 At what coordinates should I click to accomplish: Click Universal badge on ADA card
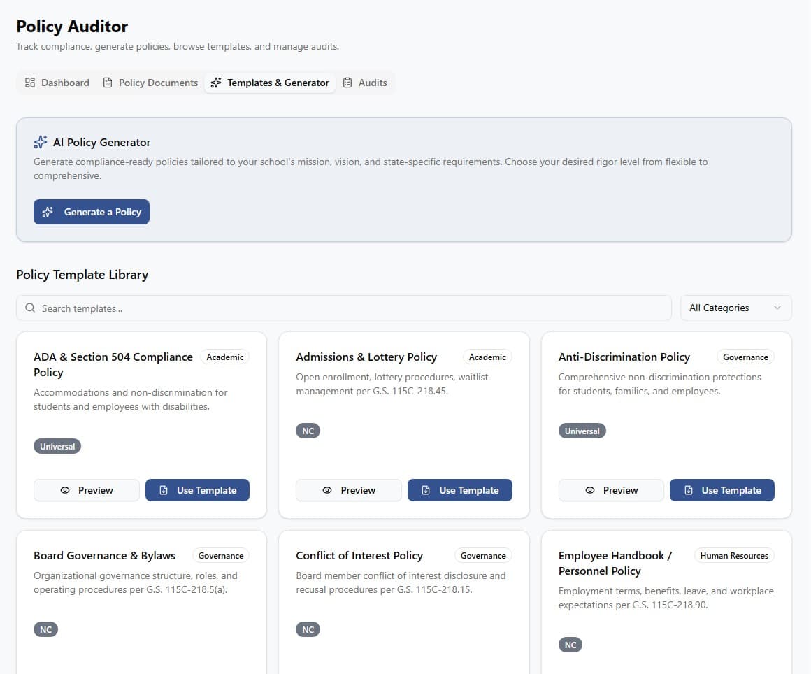point(57,446)
